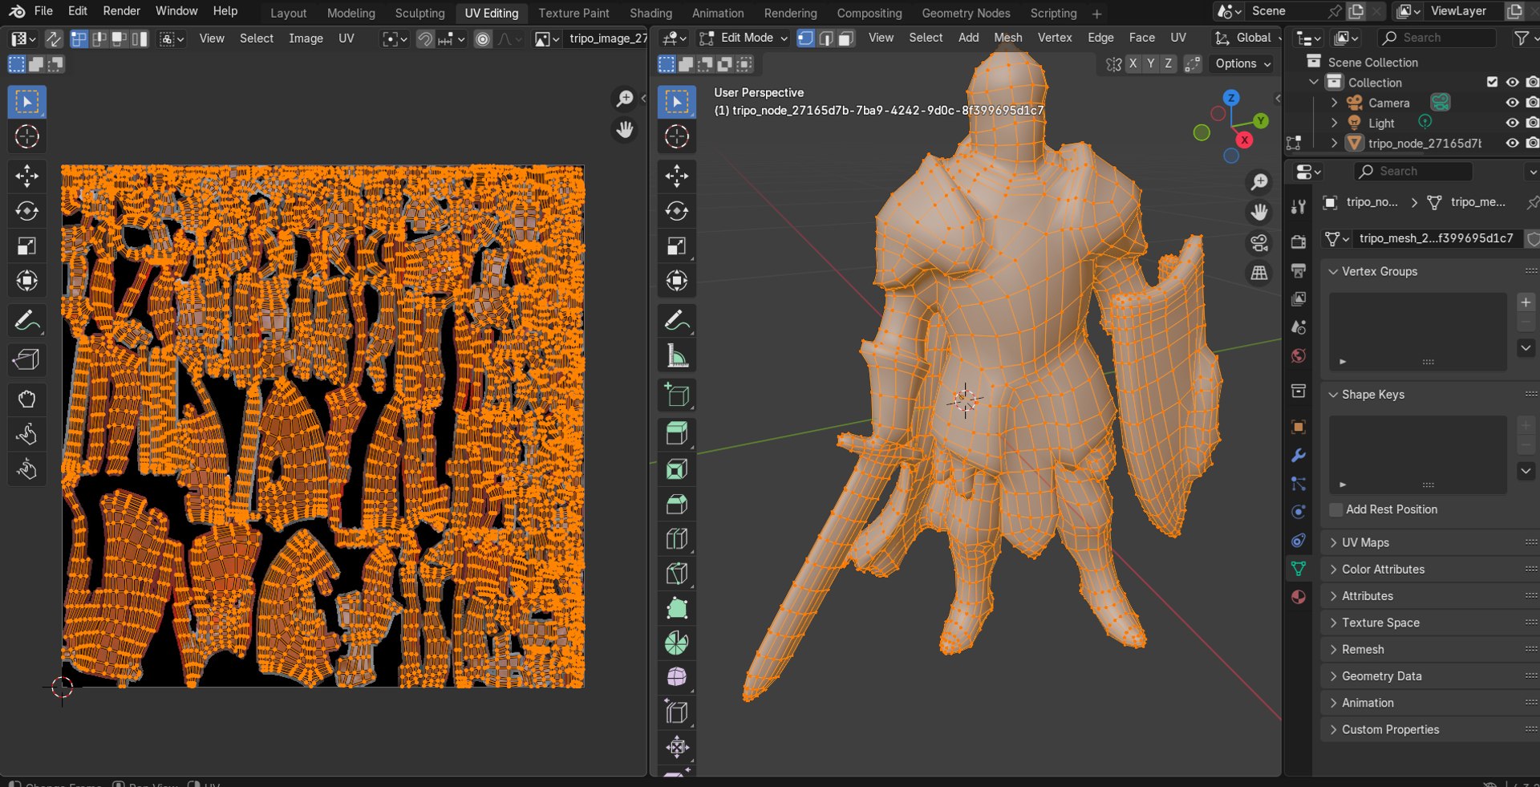Toggle Z axis mirror in viewport header
The height and width of the screenshot is (787, 1540).
1168,63
